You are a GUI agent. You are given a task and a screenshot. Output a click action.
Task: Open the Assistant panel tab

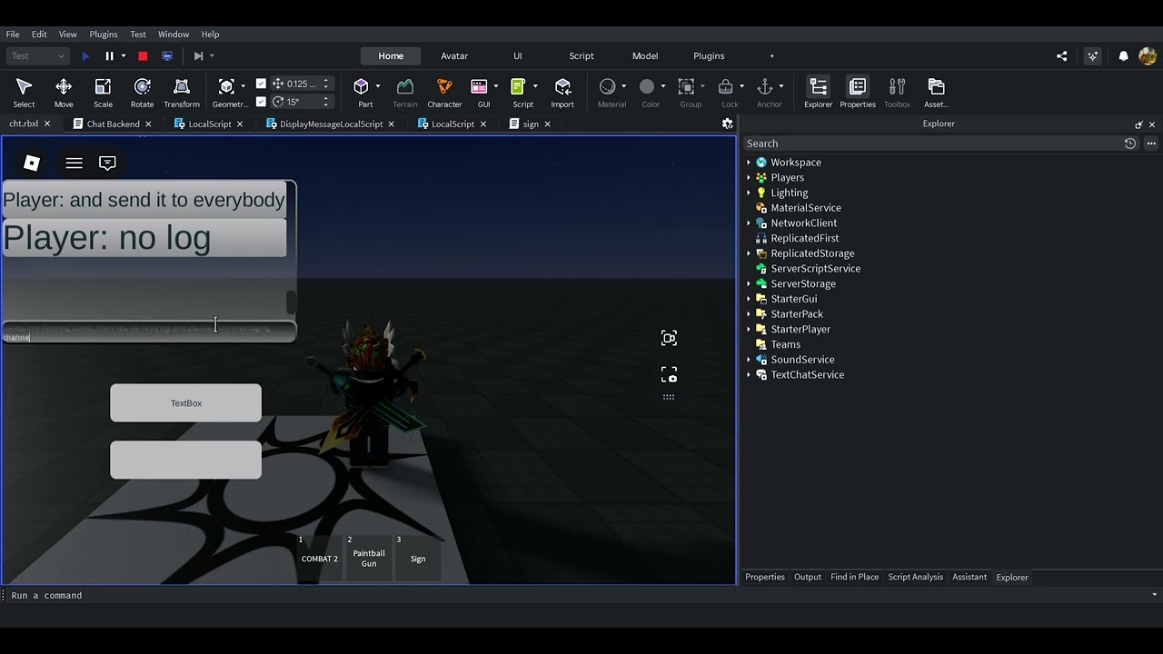coord(969,577)
